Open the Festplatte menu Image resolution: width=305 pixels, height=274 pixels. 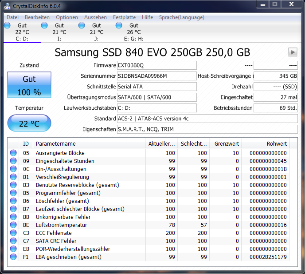[124, 17]
